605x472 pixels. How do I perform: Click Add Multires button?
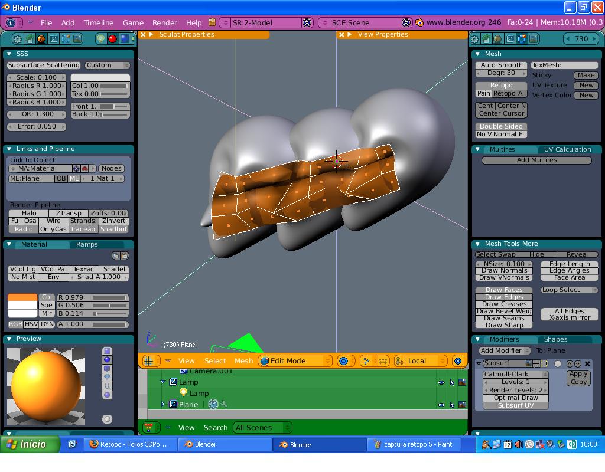click(x=536, y=160)
